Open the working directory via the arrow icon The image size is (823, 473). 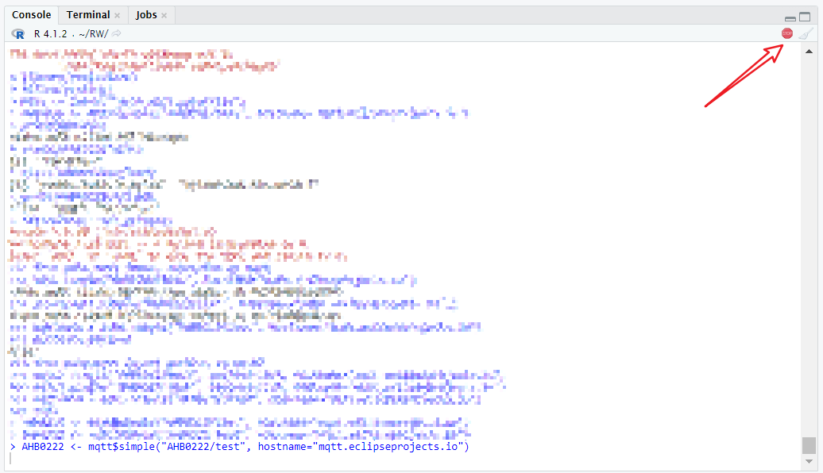116,33
